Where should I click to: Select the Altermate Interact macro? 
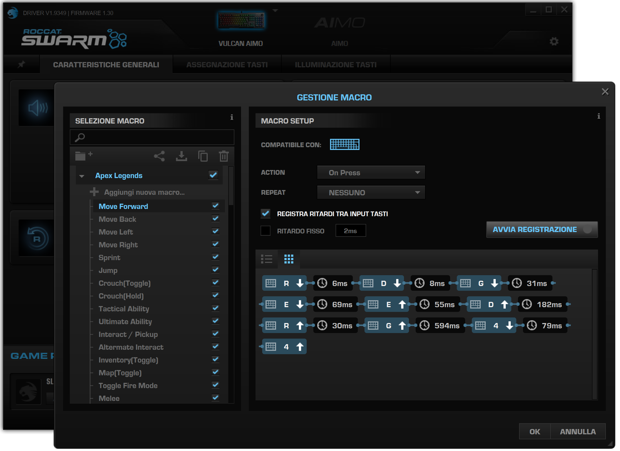(x=131, y=347)
